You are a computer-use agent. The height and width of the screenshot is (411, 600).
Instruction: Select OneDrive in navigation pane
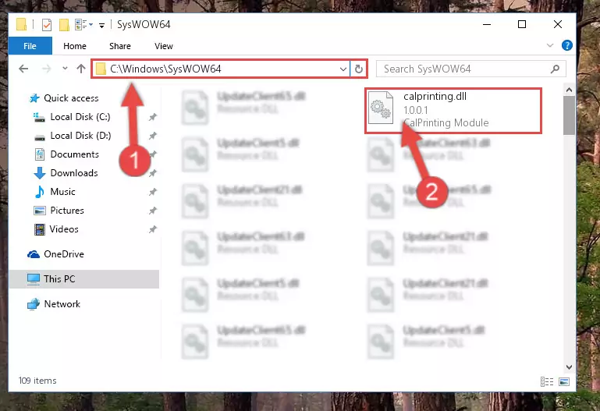(64, 254)
